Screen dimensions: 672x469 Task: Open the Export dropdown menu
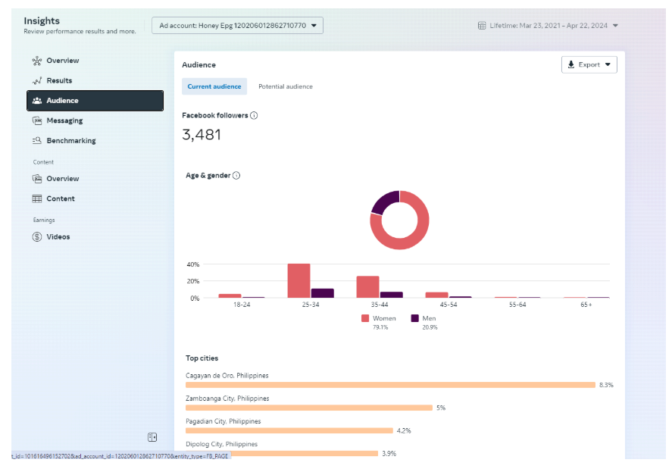(589, 64)
